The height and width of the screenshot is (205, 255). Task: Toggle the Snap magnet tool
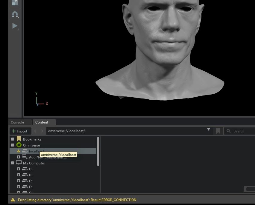15,14
